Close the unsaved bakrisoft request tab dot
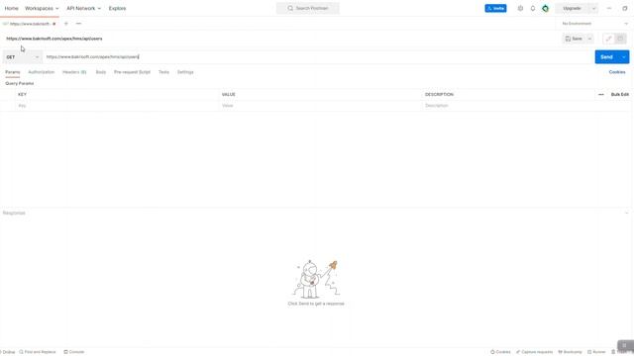The width and height of the screenshot is (634, 356). coord(54,24)
